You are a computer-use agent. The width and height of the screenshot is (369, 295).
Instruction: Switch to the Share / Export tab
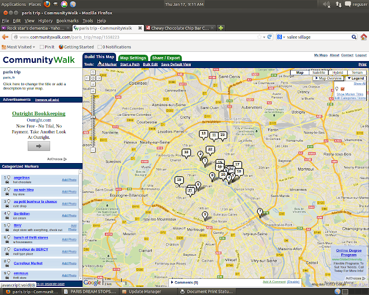click(x=166, y=58)
